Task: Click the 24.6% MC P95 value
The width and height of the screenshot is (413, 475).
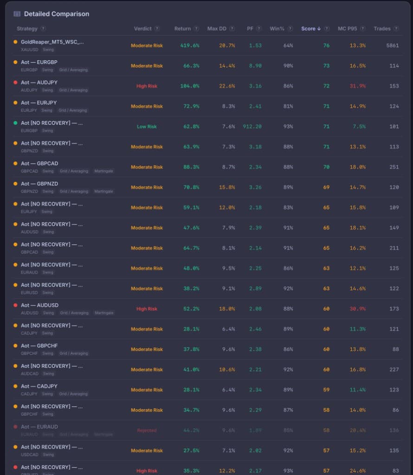Action: 358,471
